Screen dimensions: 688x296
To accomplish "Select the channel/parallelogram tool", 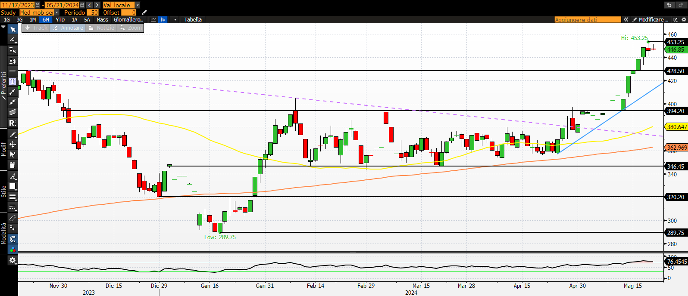I will pos(13,112).
